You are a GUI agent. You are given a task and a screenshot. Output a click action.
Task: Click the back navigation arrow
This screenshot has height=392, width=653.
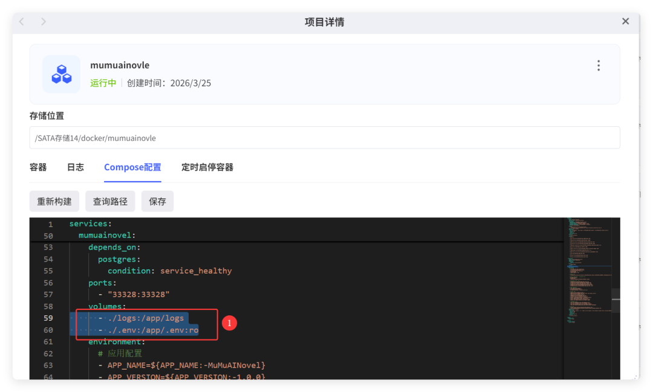[x=22, y=21]
